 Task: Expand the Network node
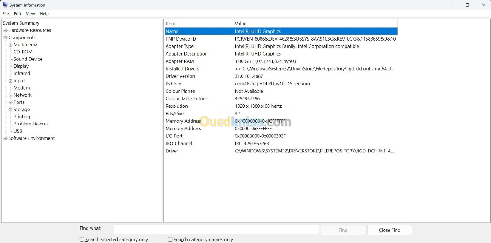10,95
